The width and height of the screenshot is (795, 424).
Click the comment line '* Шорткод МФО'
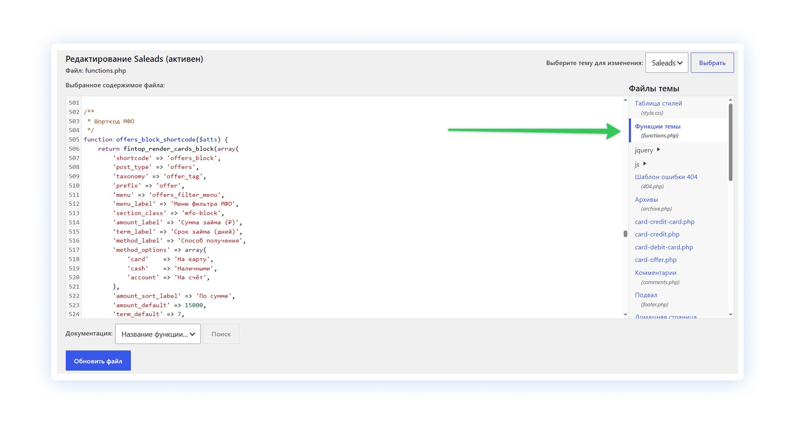point(111,121)
